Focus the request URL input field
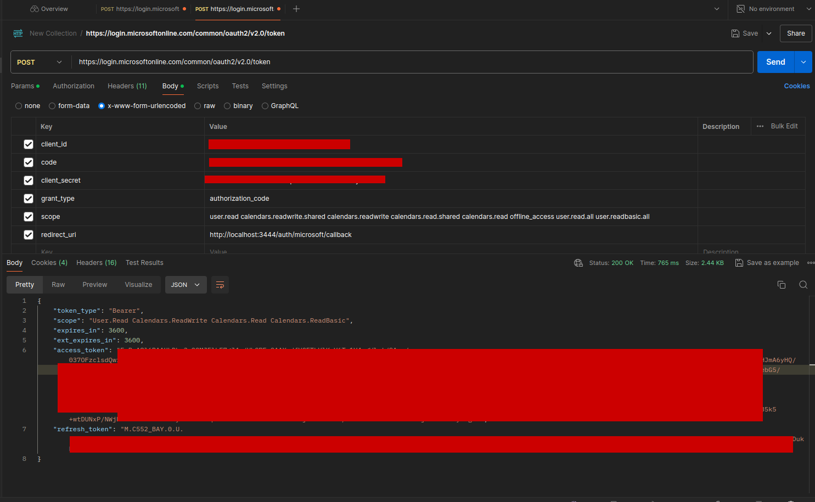Screen dimensions: 815x502 (412, 62)
